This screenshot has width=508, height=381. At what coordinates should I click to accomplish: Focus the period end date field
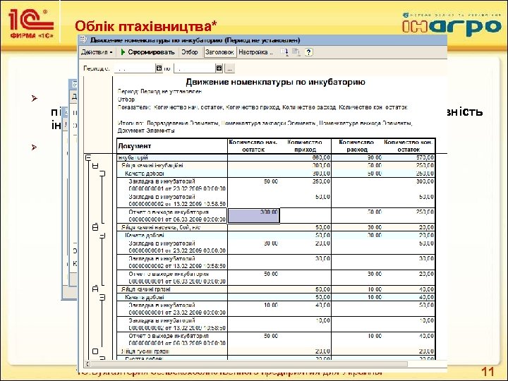click(x=195, y=68)
